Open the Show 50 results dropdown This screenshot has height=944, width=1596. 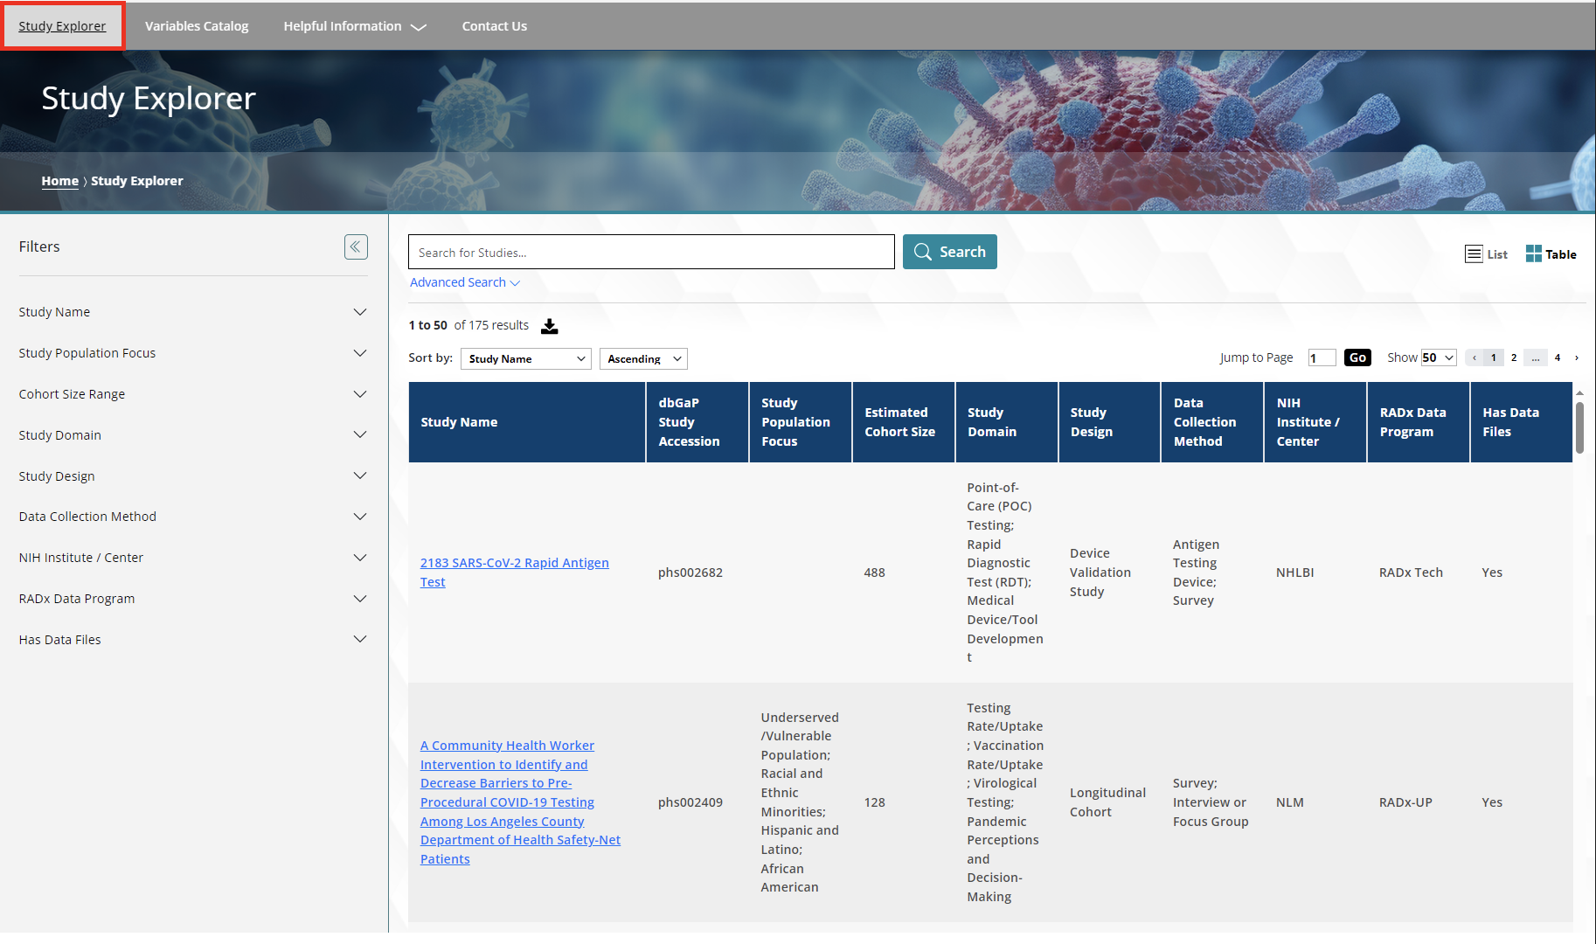coord(1438,357)
